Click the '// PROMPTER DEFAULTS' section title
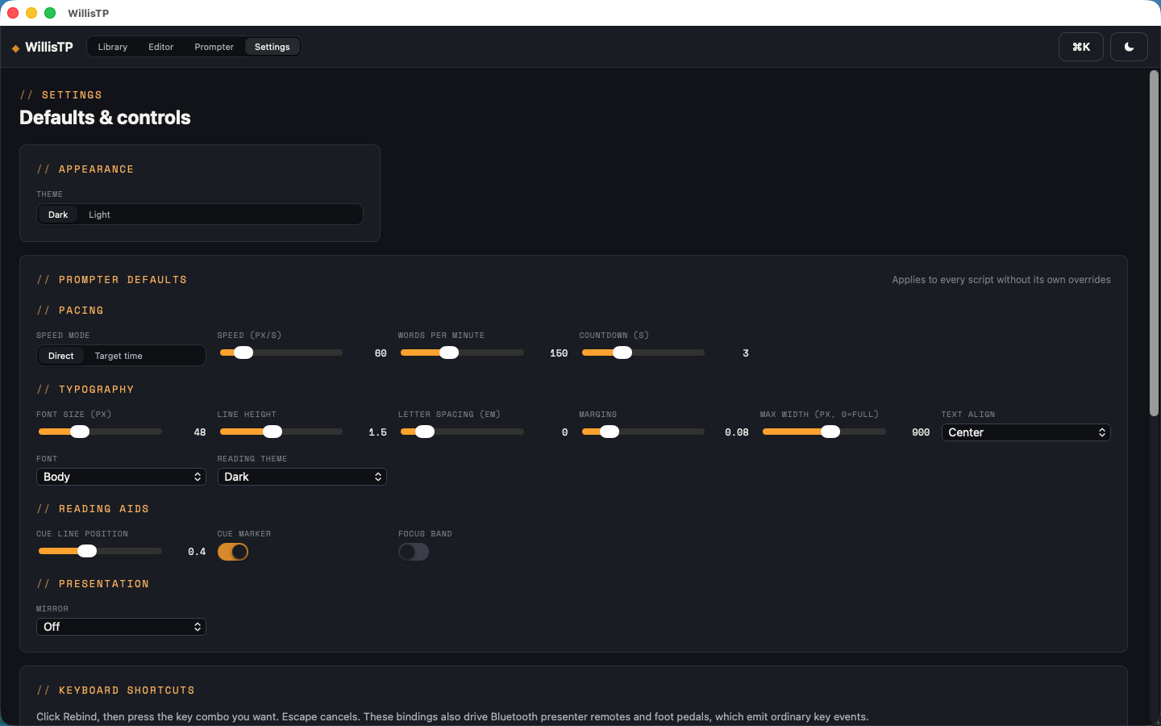Image resolution: width=1161 pixels, height=726 pixels. [111, 280]
